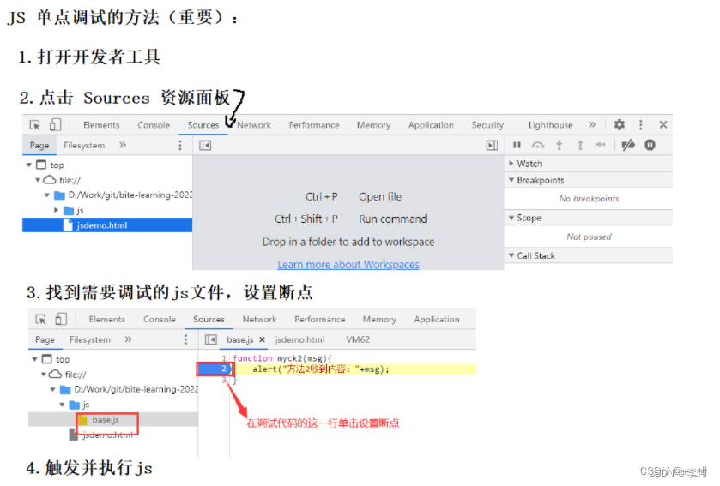Open Performance tab in the Lighthouse DevTools panel
This screenshot has height=486, width=720.
(314, 124)
